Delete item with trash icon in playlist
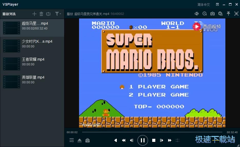Image resolution: width=240 pixels, height=147 pixels. click(x=41, y=14)
